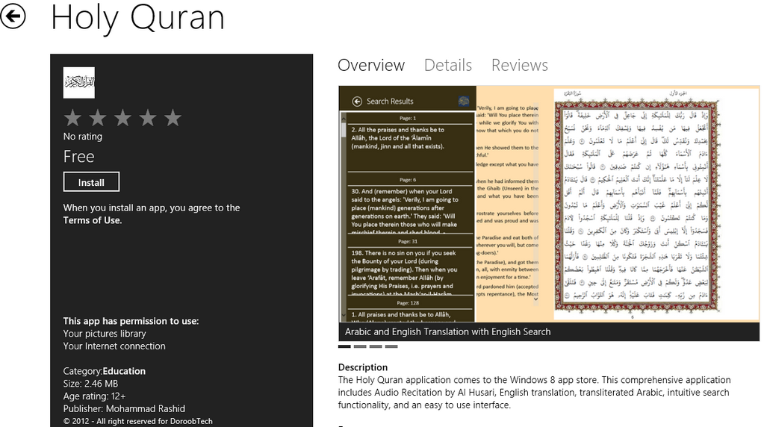764x427 pixels.
Task: Click the back arrow next to Search Results
Action: point(357,102)
